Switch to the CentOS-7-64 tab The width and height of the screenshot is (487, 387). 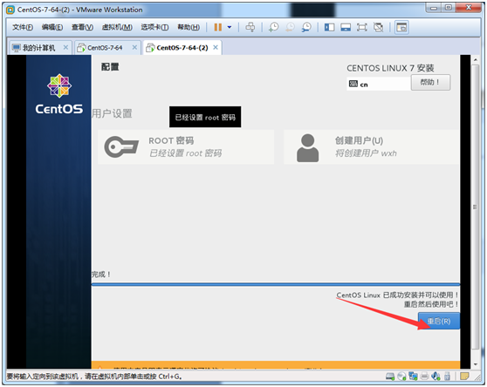[x=105, y=48]
